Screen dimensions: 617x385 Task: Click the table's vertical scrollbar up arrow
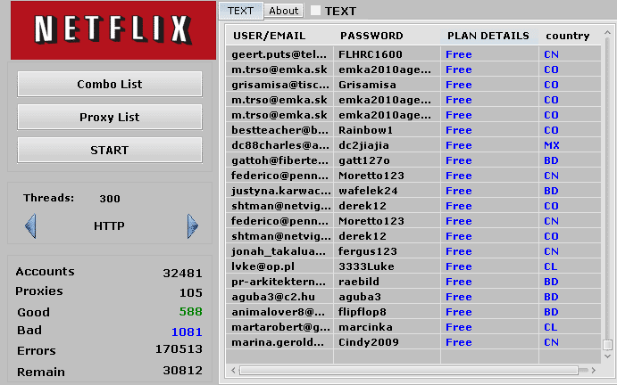pyautogui.click(x=607, y=33)
